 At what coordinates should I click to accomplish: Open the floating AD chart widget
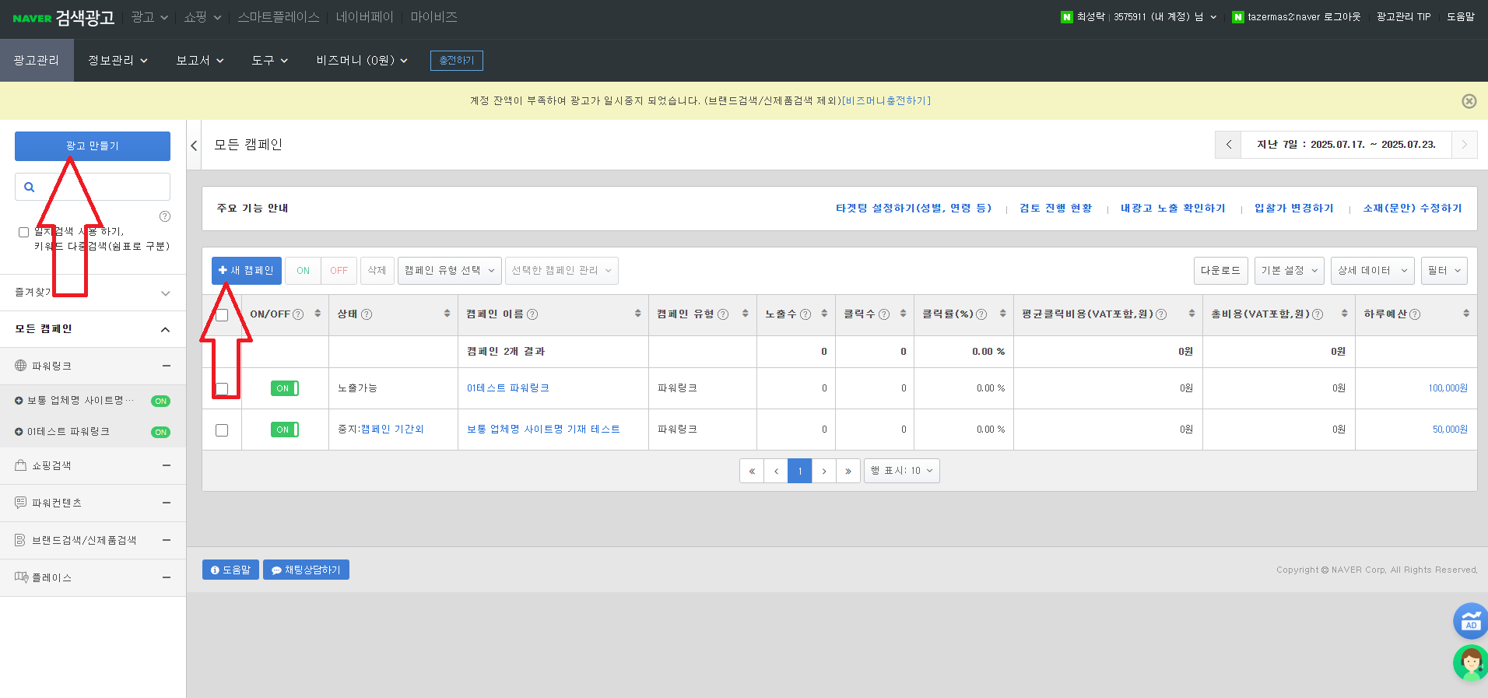tap(1470, 621)
